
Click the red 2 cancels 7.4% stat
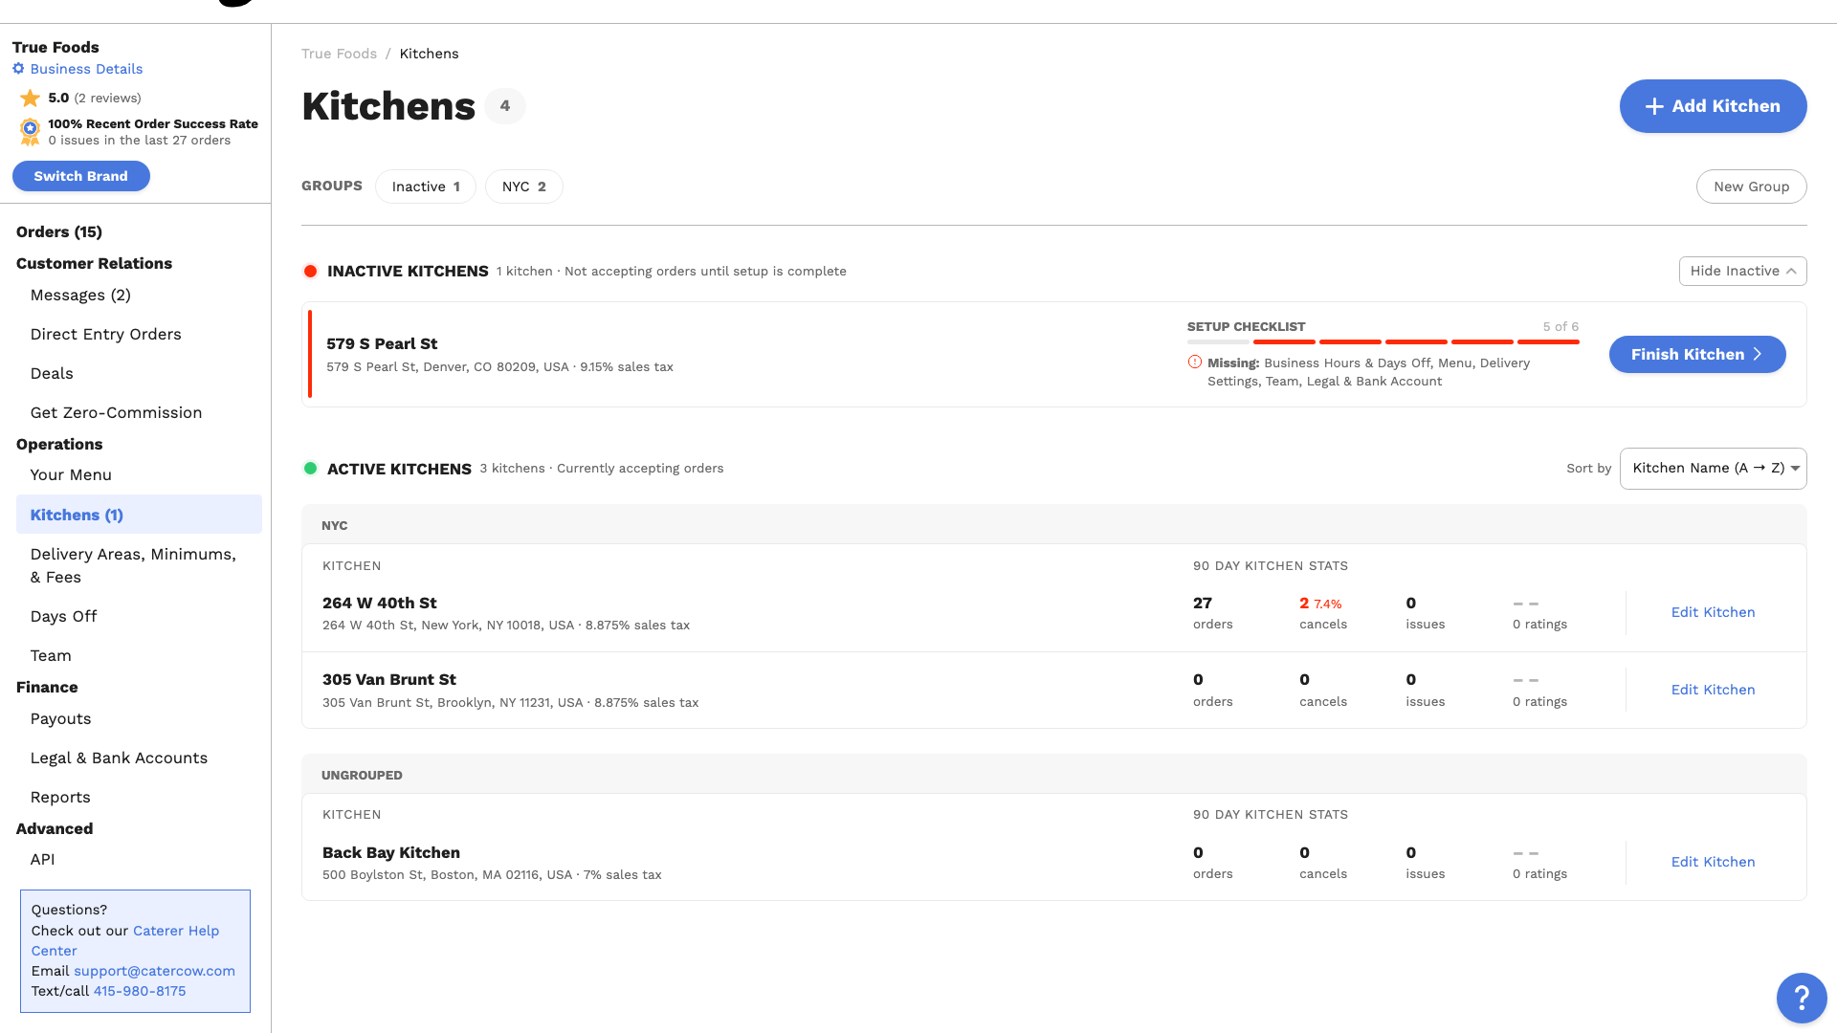pyautogui.click(x=1320, y=604)
